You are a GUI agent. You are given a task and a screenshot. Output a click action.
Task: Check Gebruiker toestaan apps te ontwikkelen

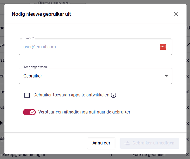(27, 95)
